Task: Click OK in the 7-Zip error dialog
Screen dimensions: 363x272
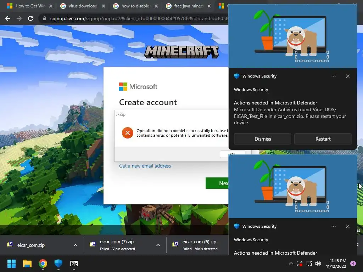Action: [x=233, y=154]
